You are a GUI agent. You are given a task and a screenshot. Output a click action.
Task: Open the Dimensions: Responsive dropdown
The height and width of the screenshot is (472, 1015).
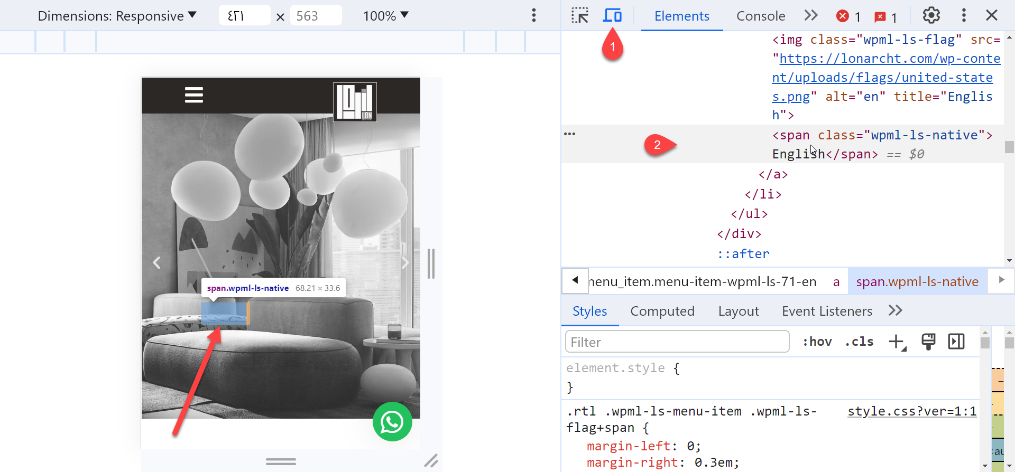(x=117, y=16)
